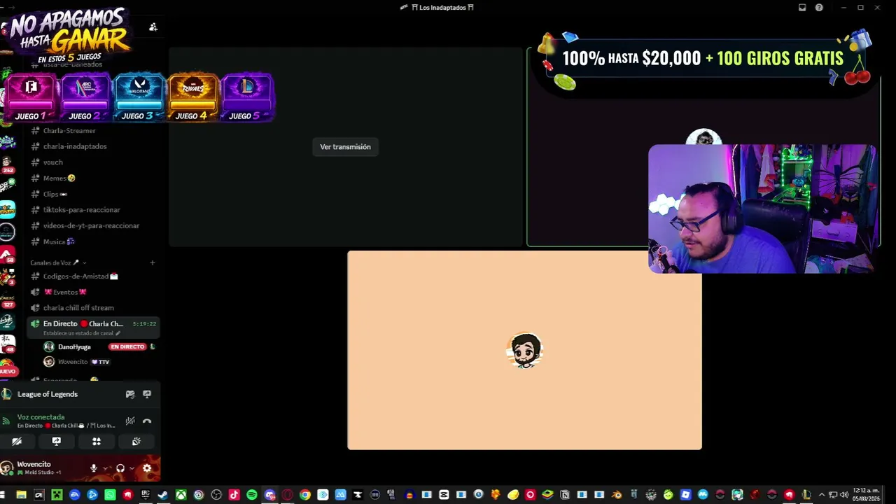Switch to Discord in the taskbar
The height and width of the screenshot is (504, 896).
coord(269,495)
